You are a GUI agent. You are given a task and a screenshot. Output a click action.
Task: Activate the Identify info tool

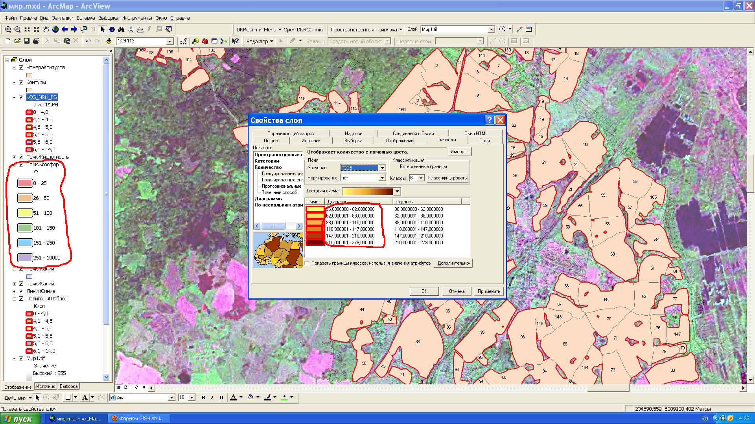[x=112, y=29]
